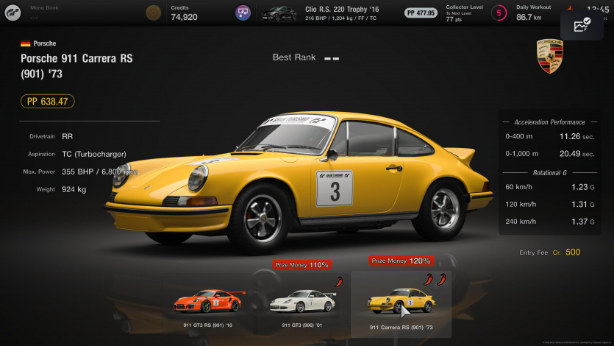
Task: Select the 911 Carrera RS (901) '73 thumbnail
Action: pyautogui.click(x=401, y=303)
